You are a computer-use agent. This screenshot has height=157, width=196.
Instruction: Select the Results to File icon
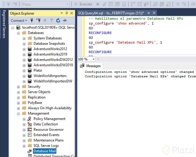click(x=168, y=4)
